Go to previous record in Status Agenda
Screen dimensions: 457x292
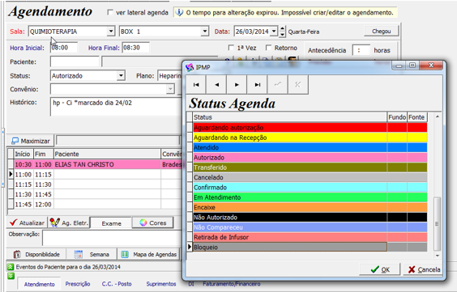tap(216, 85)
